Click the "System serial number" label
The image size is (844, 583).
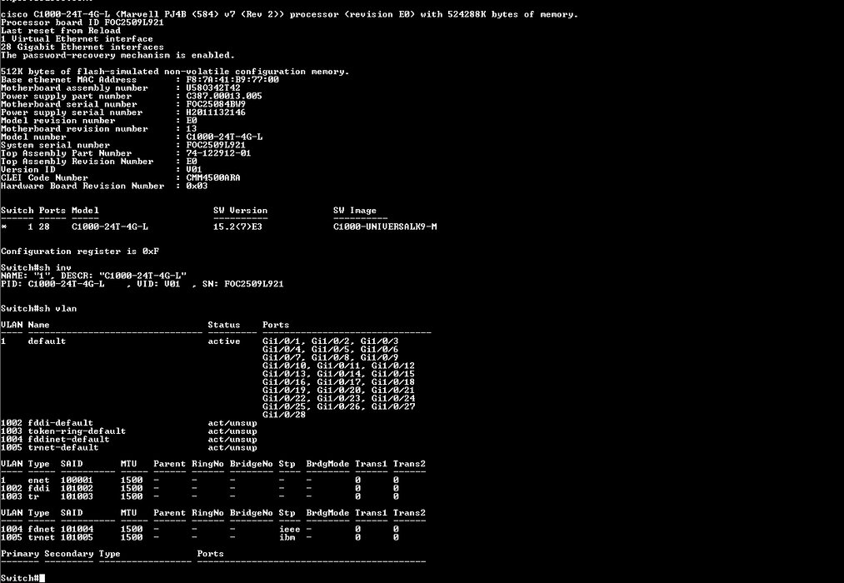pyautogui.click(x=56, y=145)
